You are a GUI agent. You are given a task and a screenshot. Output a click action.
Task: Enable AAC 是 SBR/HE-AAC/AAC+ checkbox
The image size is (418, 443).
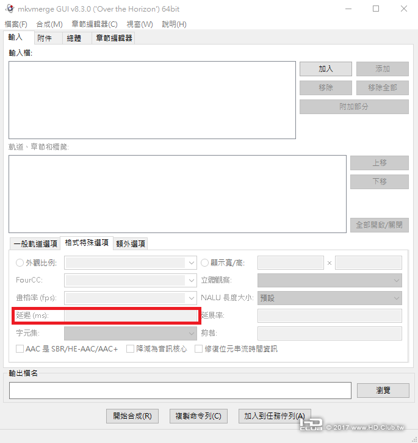coord(20,349)
